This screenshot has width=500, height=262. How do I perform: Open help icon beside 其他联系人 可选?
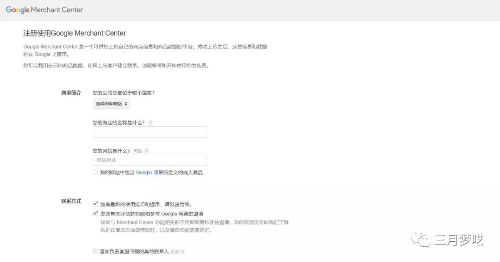pos(183,252)
